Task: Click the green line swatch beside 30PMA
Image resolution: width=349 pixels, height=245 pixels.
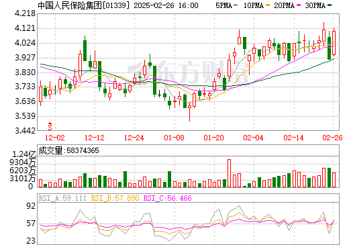Action: (330, 5)
